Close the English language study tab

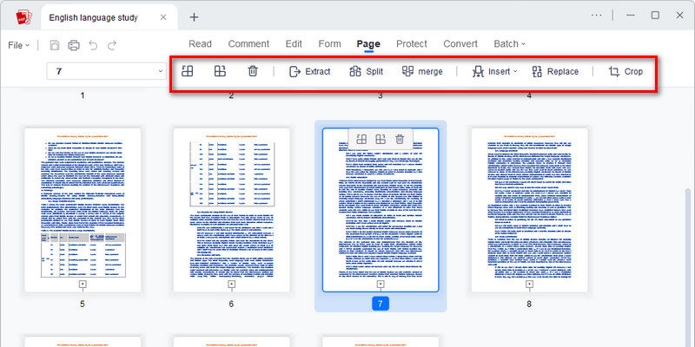163,17
